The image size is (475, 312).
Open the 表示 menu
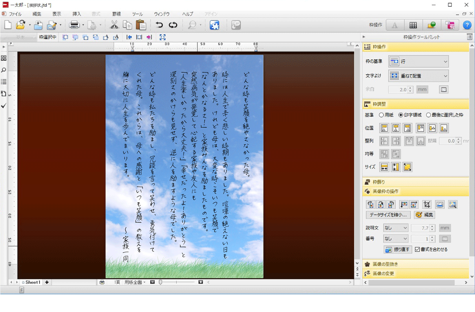[x=57, y=14]
